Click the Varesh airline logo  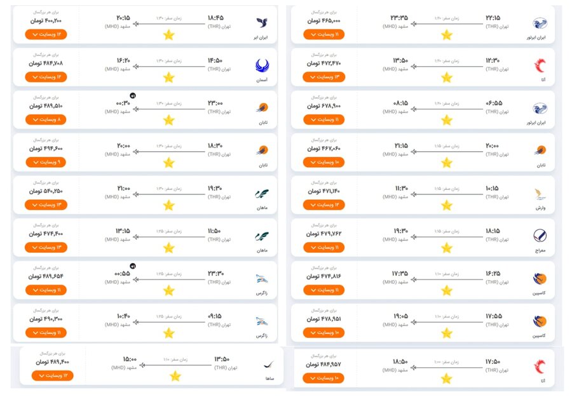540,193
